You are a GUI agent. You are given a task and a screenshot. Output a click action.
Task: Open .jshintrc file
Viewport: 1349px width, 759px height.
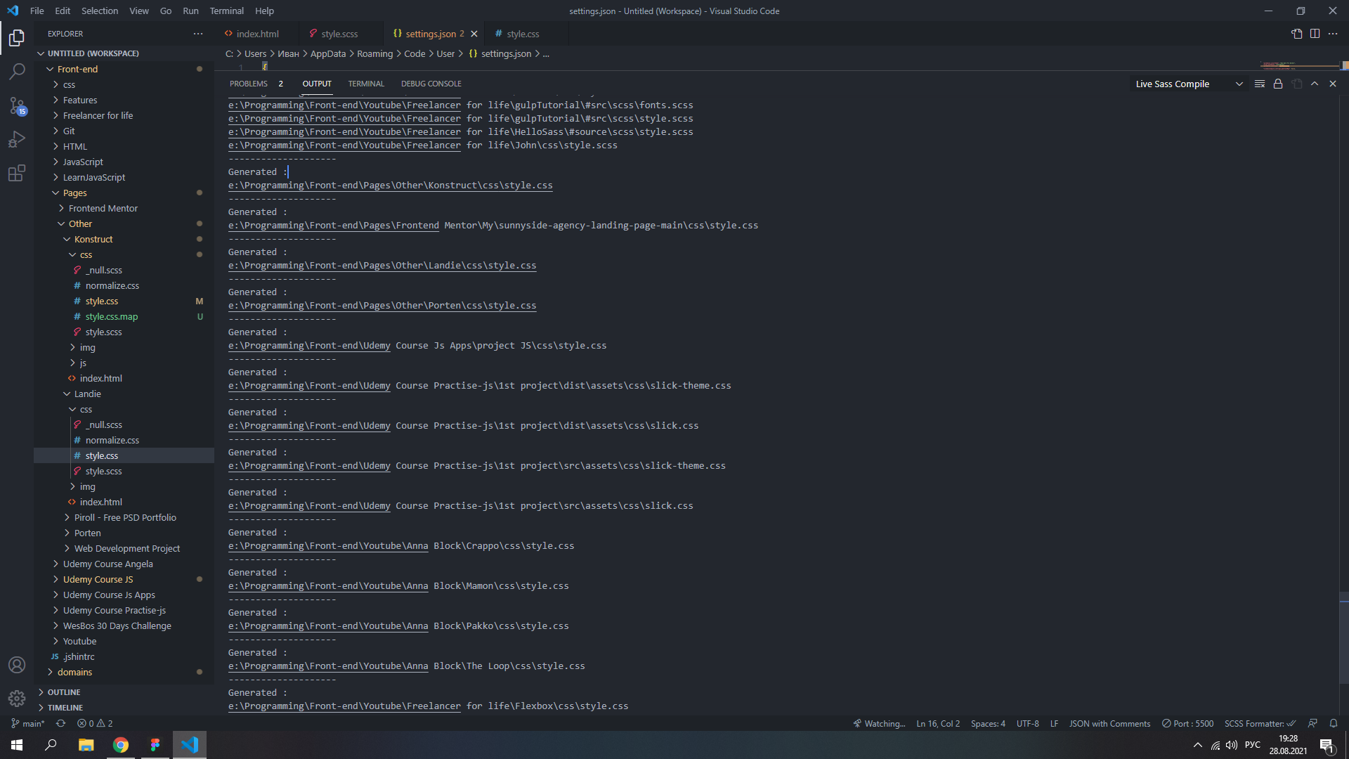click(x=124, y=656)
